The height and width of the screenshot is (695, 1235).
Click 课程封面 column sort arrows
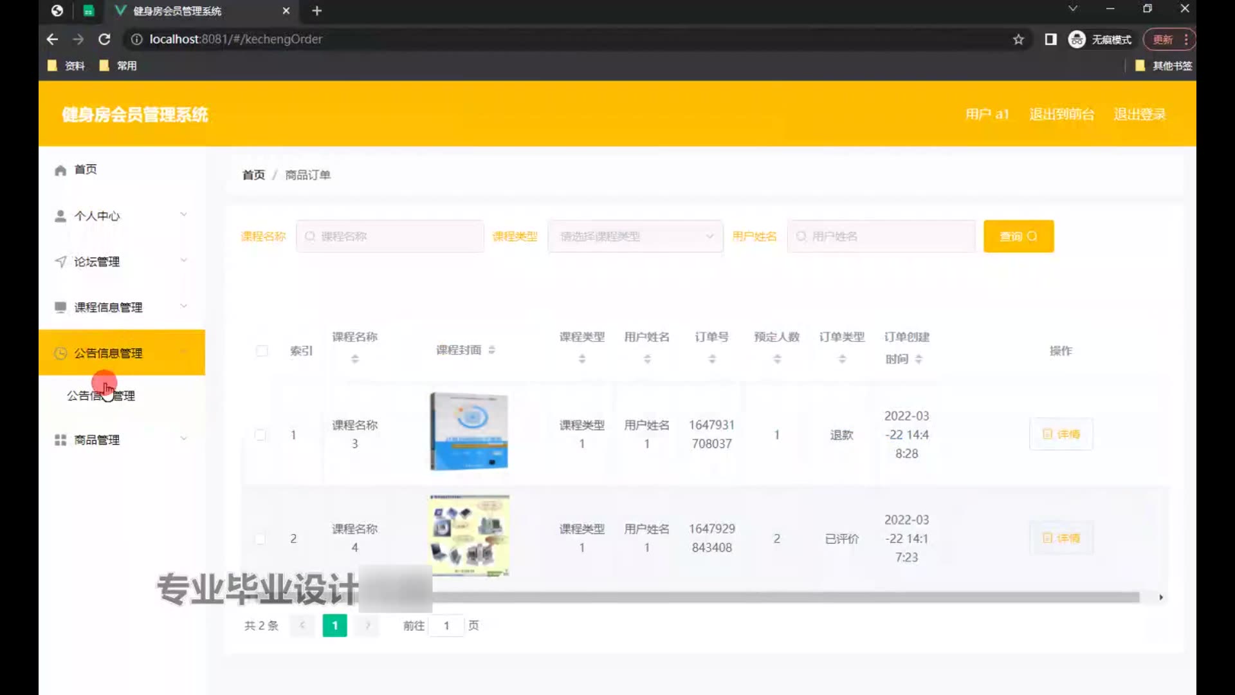491,350
